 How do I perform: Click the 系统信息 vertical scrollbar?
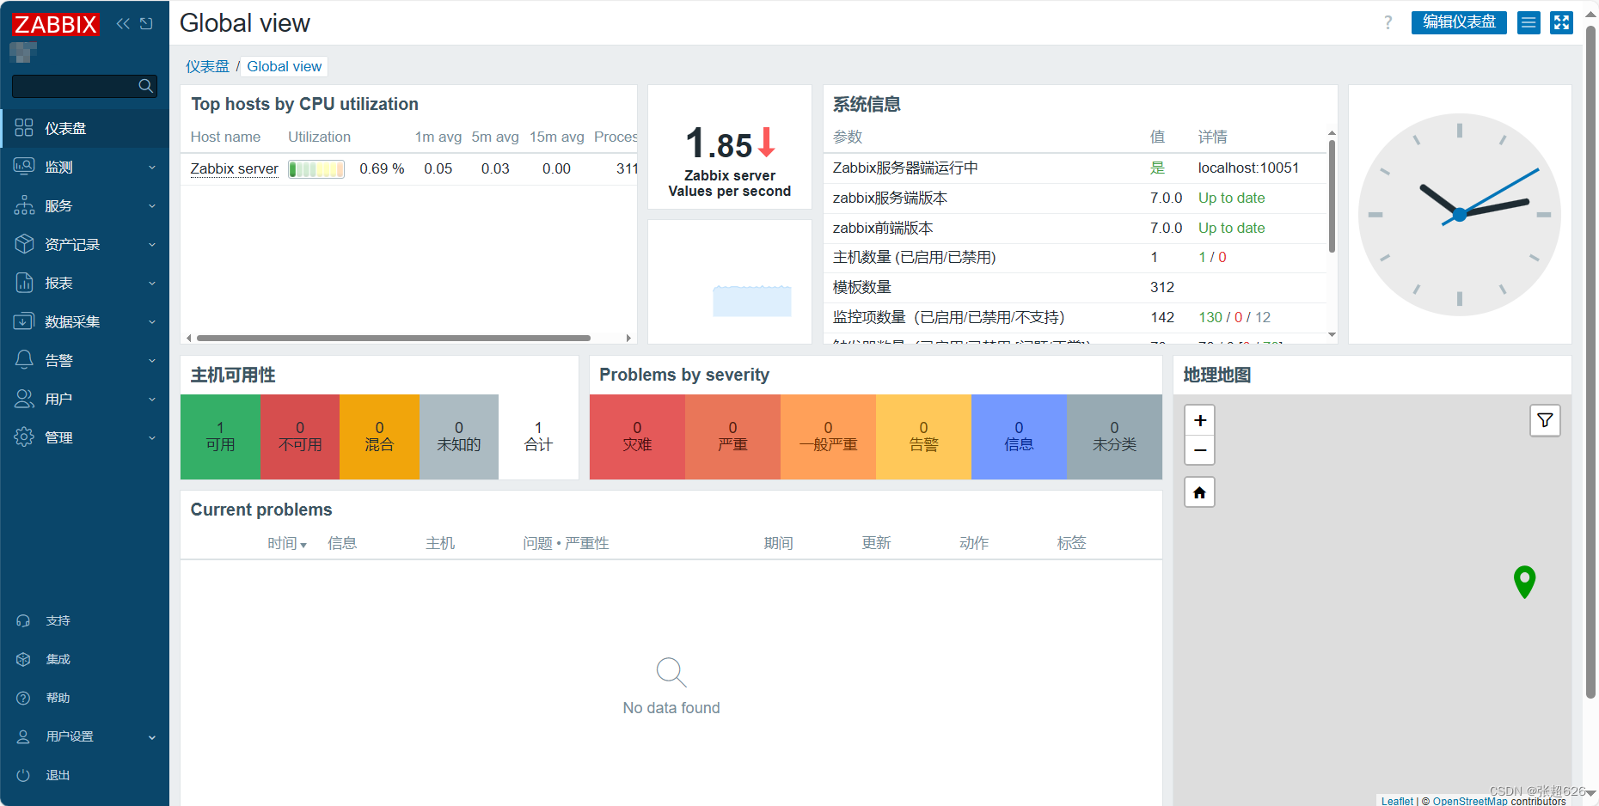coord(1332,197)
